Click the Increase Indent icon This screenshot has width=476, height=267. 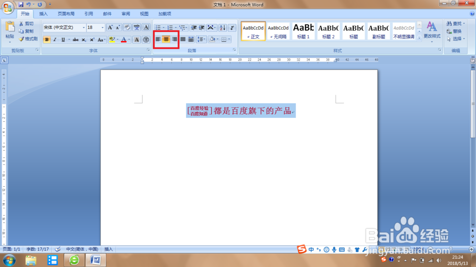(201, 28)
